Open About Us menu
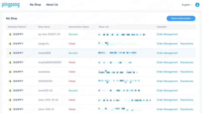Viewport: 202px width, 113px height. click(52, 5)
